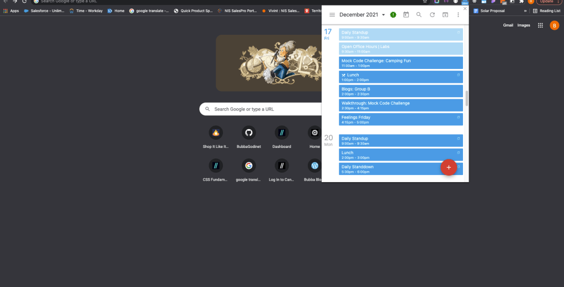Viewport: 564px width, 287px height.
Task: Open the Images link
Action: (524, 25)
